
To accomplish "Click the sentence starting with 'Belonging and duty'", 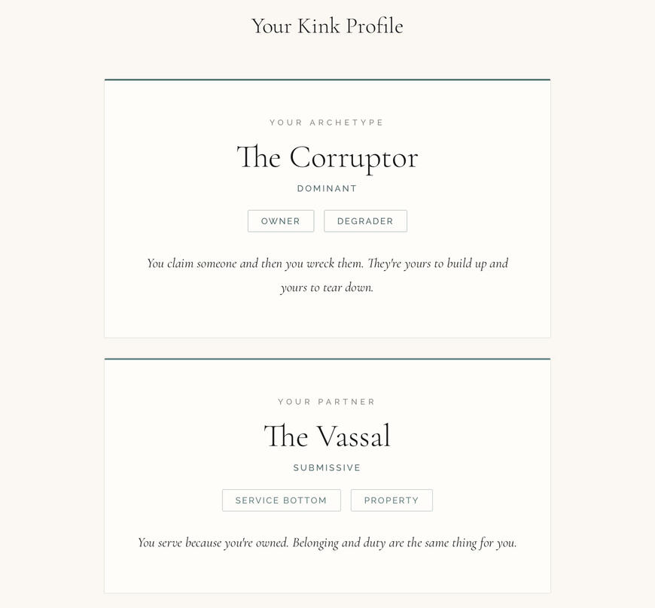I will pyautogui.click(x=404, y=543).
